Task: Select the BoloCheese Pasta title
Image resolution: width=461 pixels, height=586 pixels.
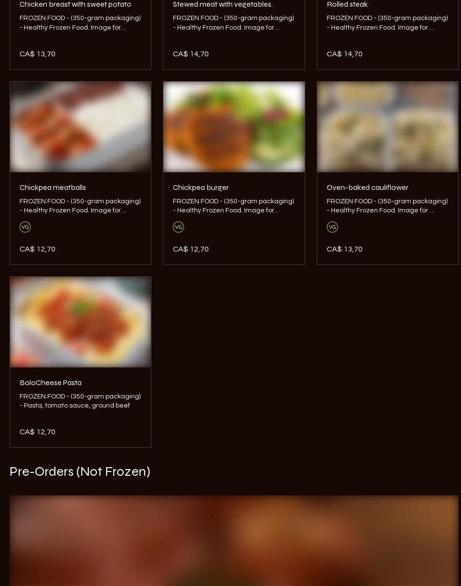Action: [x=51, y=383]
